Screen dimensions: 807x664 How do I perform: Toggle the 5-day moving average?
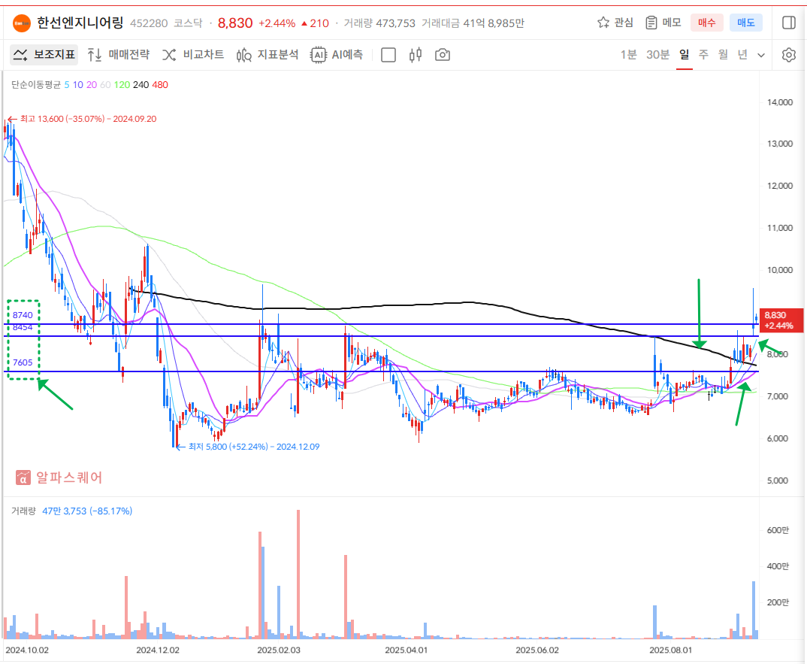tap(67, 85)
